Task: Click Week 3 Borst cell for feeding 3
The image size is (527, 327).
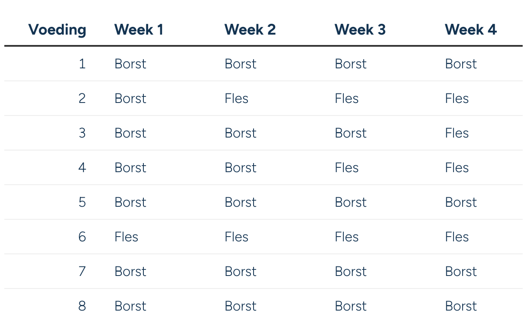Action: coord(350,133)
